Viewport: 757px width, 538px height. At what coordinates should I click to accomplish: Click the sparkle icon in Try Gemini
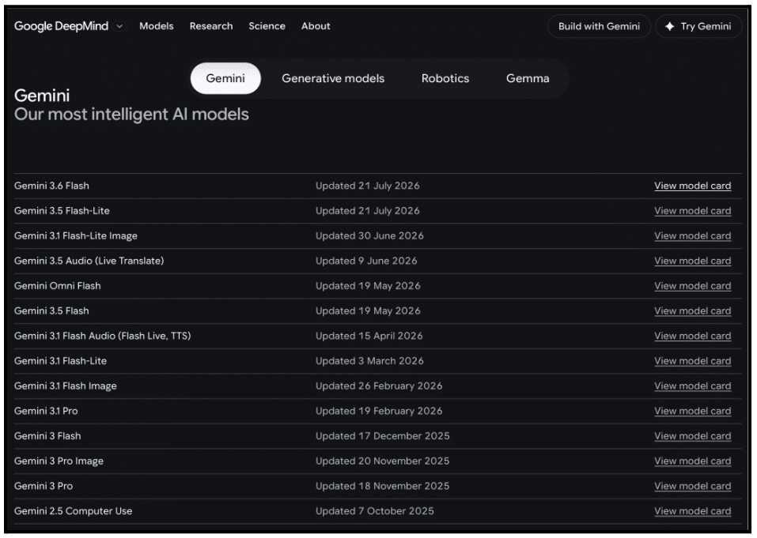click(669, 27)
